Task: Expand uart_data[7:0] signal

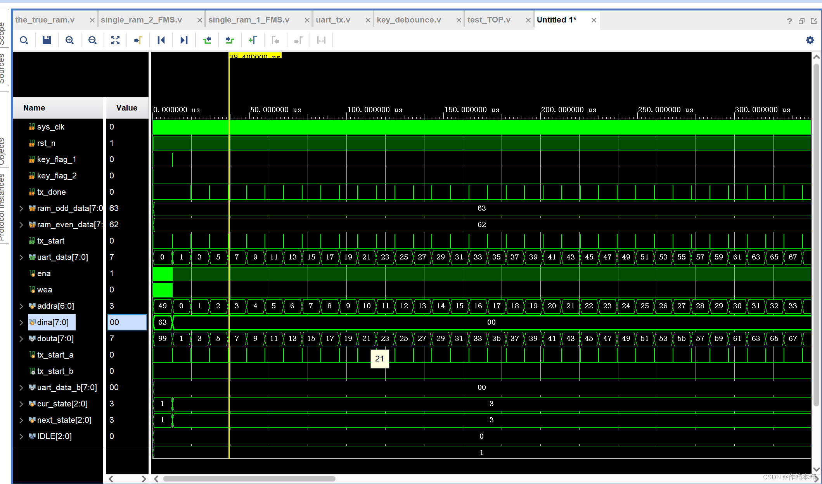Action: (x=21, y=257)
